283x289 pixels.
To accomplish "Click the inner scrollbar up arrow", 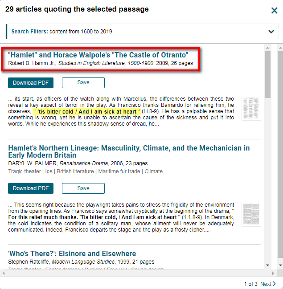I will click(267, 48).
